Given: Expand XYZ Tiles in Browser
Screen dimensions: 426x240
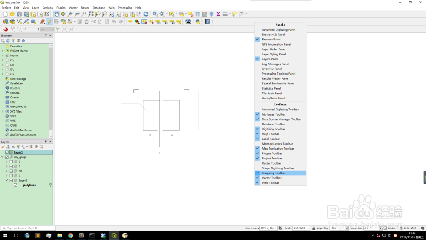Looking at the screenshot, I should point(3,111).
